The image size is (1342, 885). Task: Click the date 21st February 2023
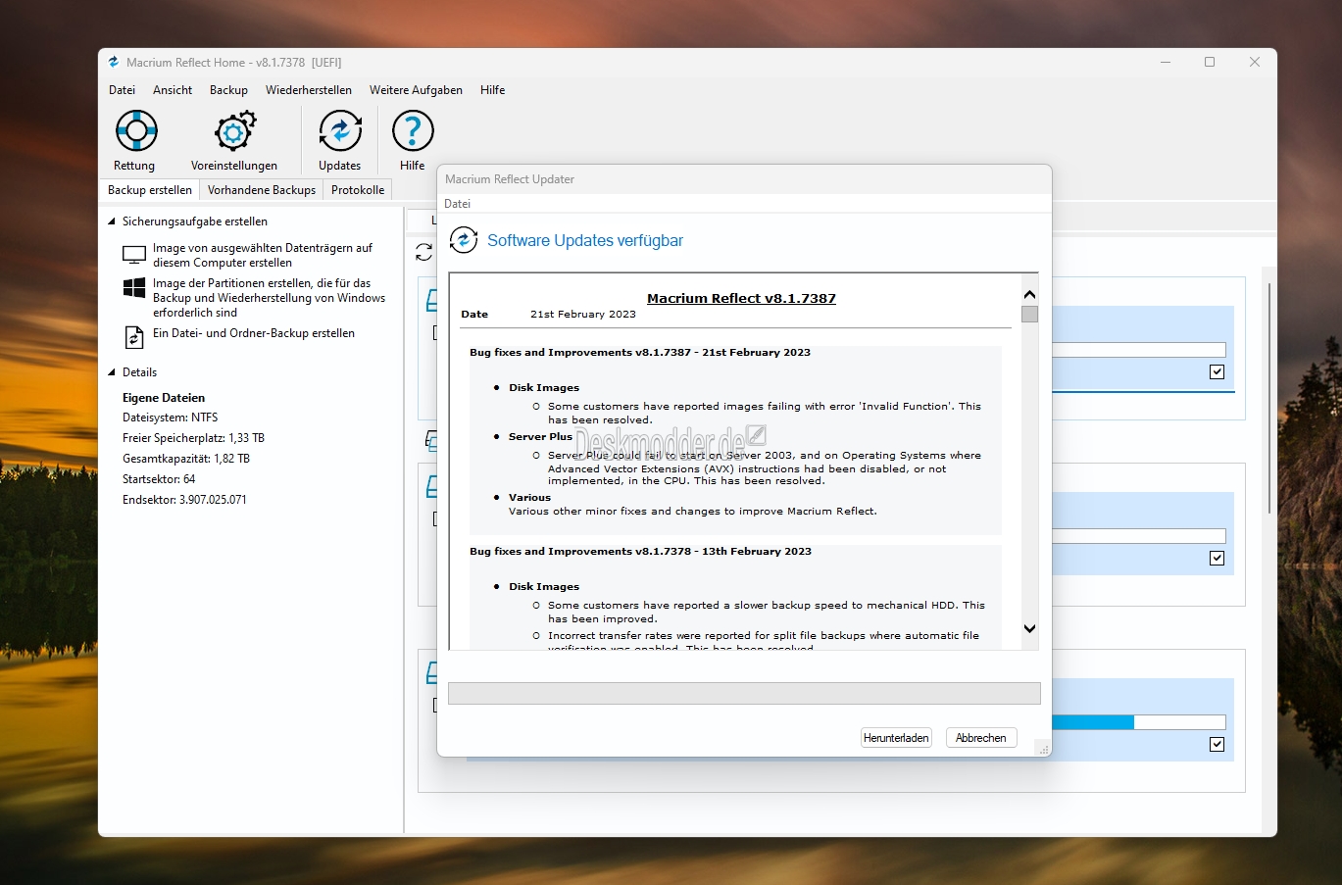(583, 315)
